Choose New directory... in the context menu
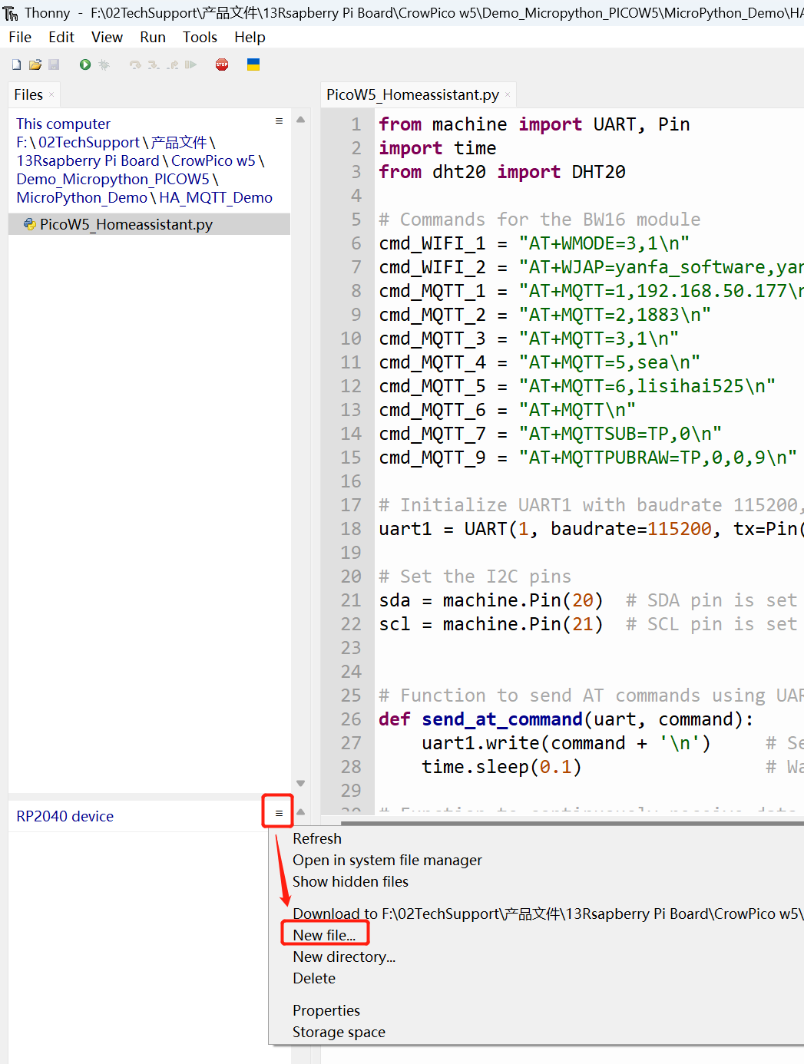 pyautogui.click(x=344, y=957)
